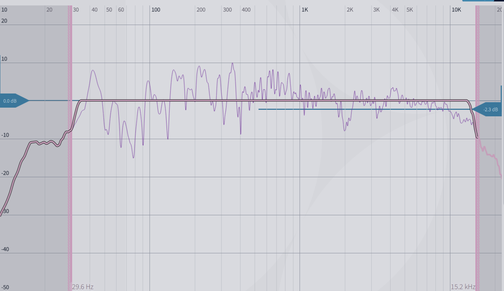
Task: Click the 50 Hz frequency axis label
Action: tap(109, 10)
